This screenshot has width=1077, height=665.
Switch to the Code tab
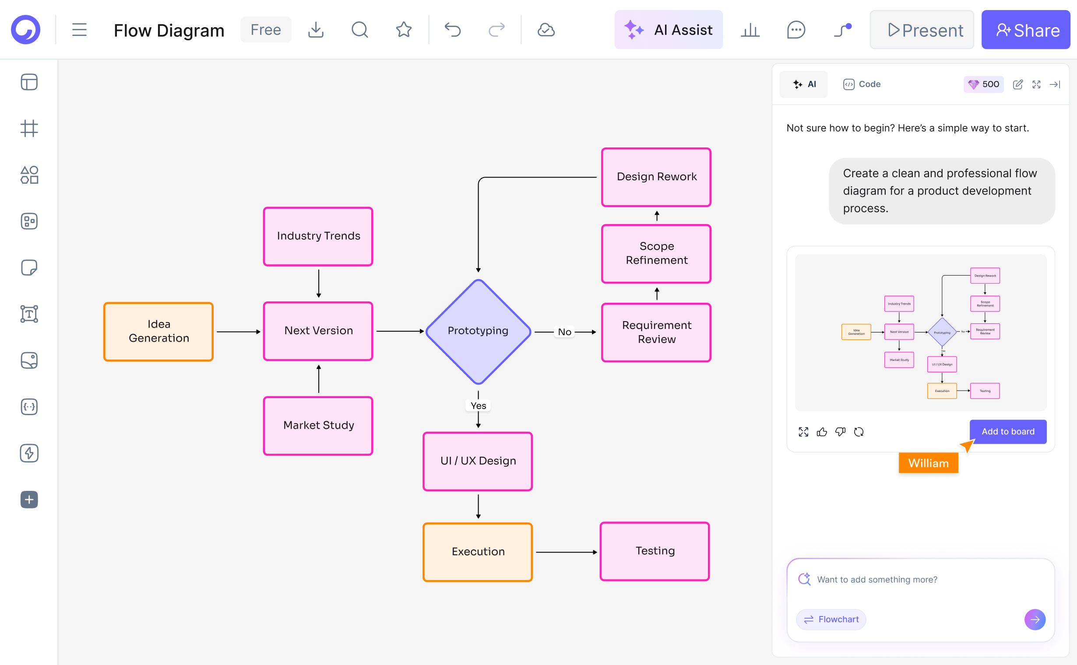[x=862, y=84]
